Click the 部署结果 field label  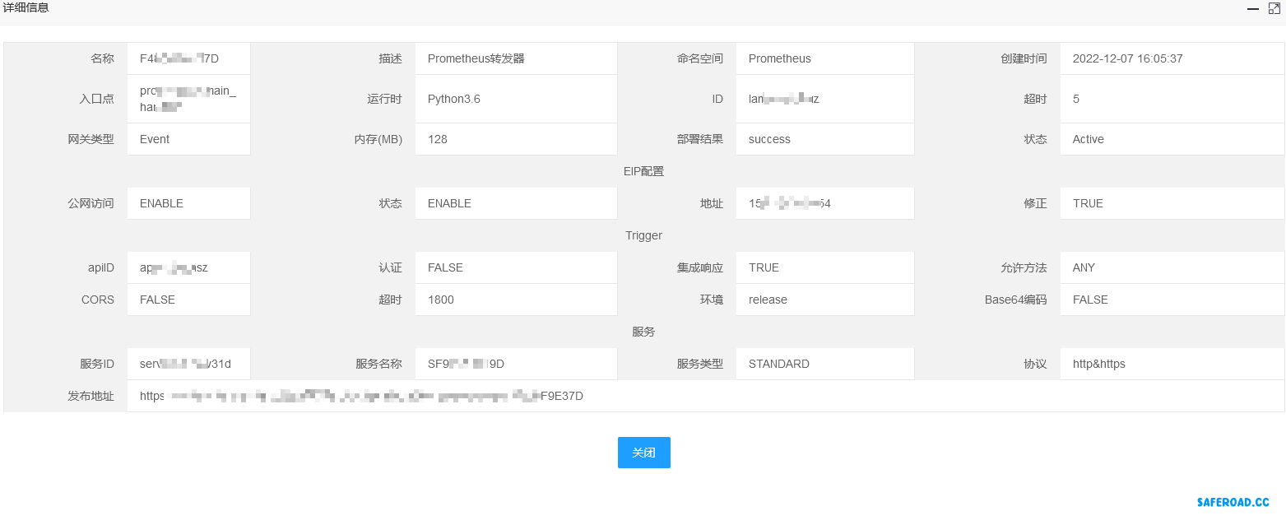point(700,139)
